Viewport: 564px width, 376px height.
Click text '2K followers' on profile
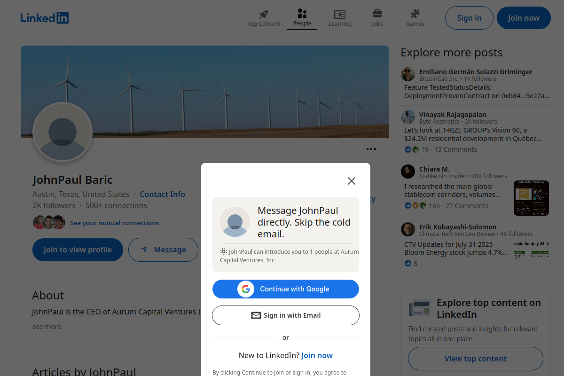(54, 205)
